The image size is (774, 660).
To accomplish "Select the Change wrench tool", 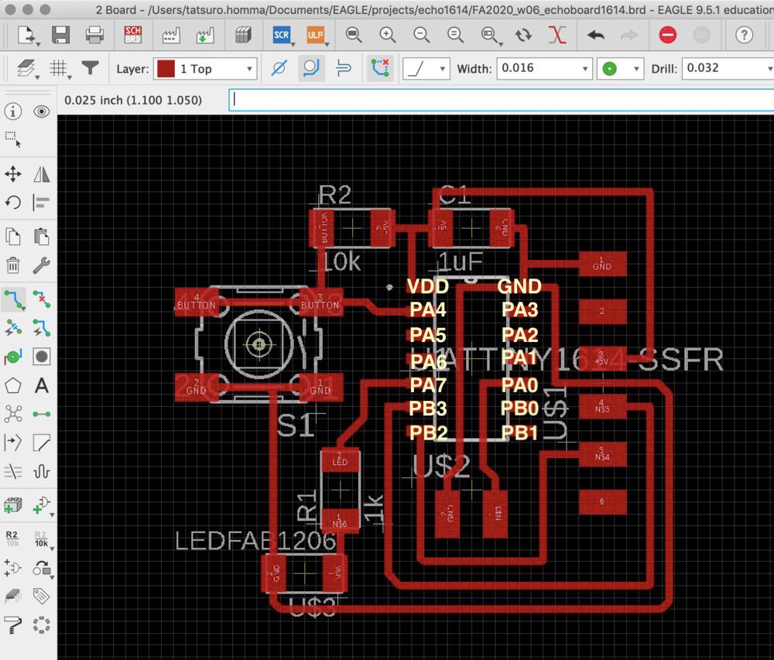I will pyautogui.click(x=42, y=265).
